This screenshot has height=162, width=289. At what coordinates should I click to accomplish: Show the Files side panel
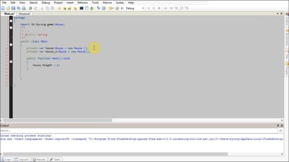tap(287, 54)
